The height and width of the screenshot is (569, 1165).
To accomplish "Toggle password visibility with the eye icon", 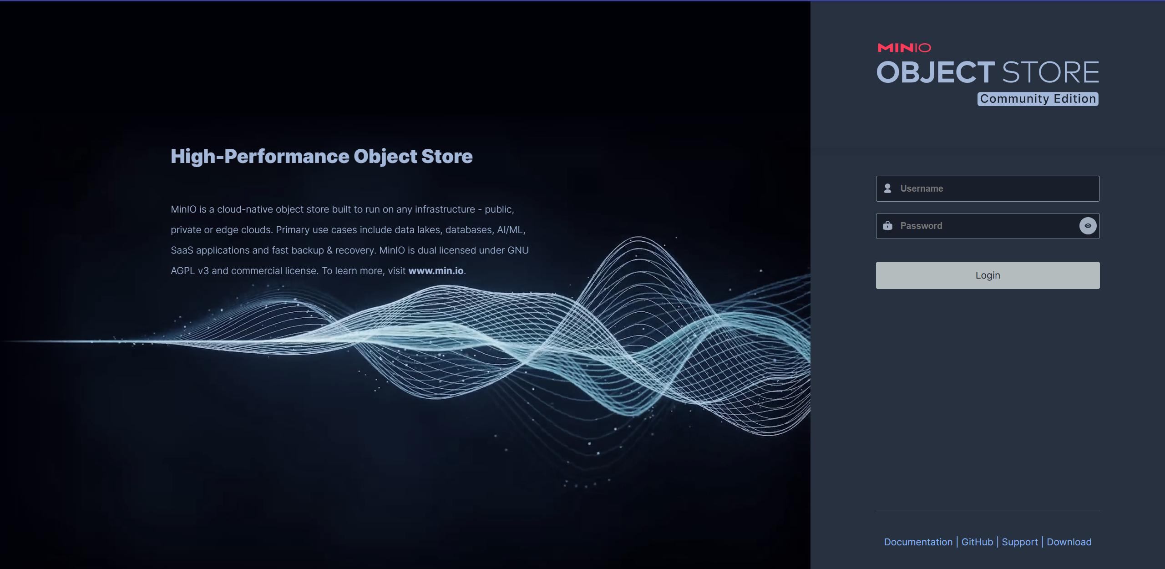I will click(1088, 226).
